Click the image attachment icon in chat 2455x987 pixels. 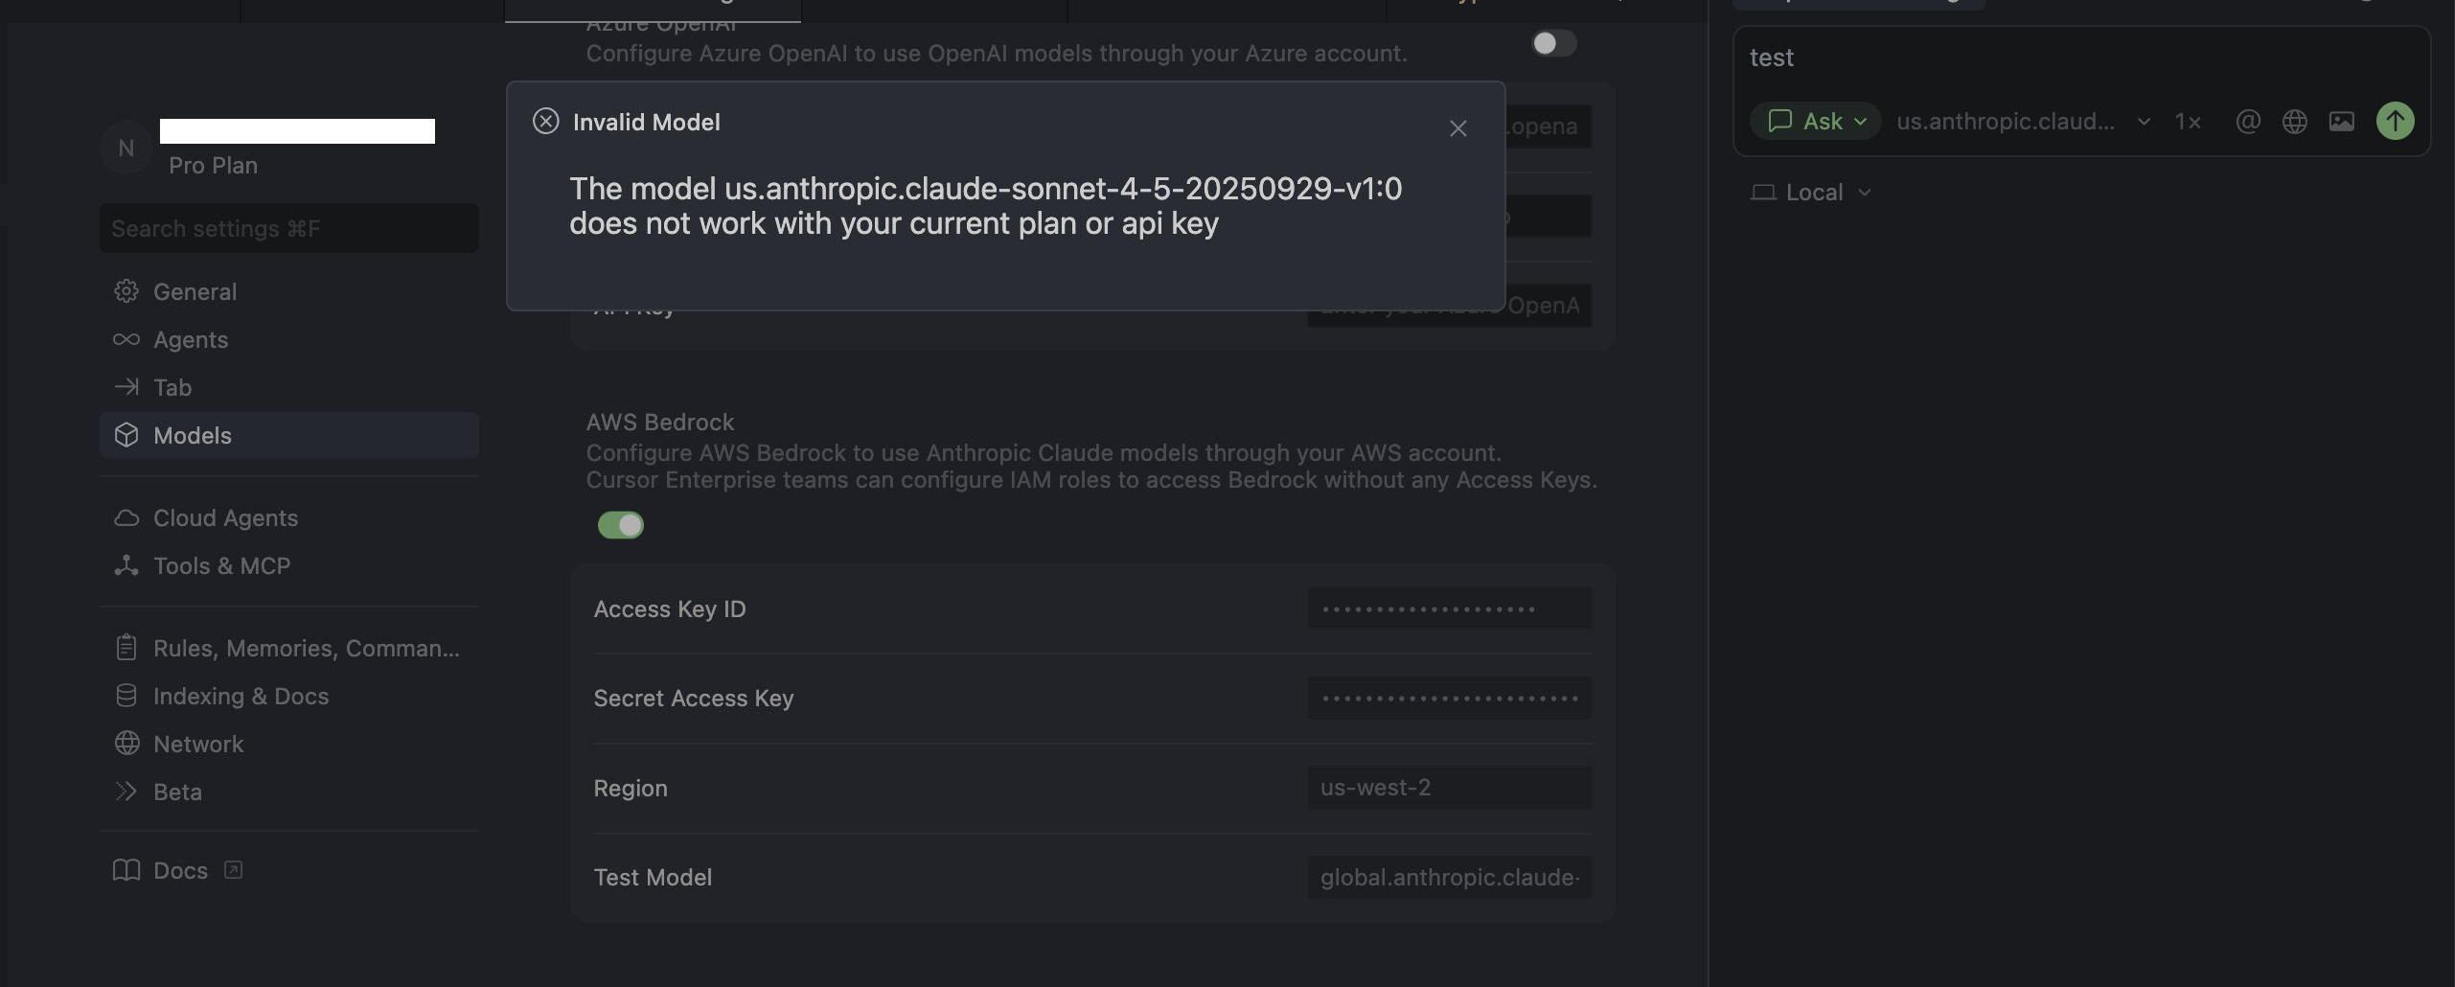(x=2342, y=121)
